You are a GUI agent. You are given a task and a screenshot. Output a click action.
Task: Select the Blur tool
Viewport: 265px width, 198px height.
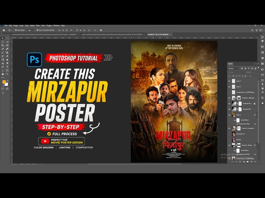7,59
